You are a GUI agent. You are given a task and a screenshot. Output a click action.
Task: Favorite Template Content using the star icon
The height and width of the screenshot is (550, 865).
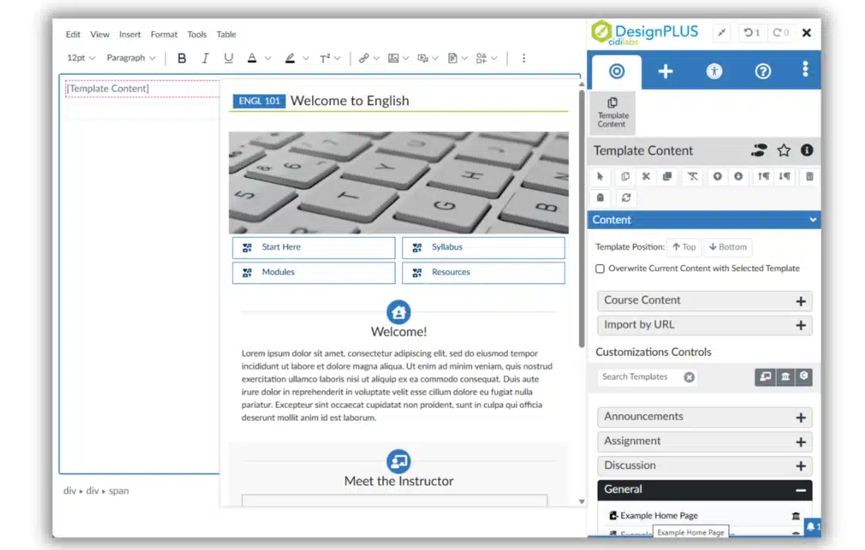[x=782, y=151]
